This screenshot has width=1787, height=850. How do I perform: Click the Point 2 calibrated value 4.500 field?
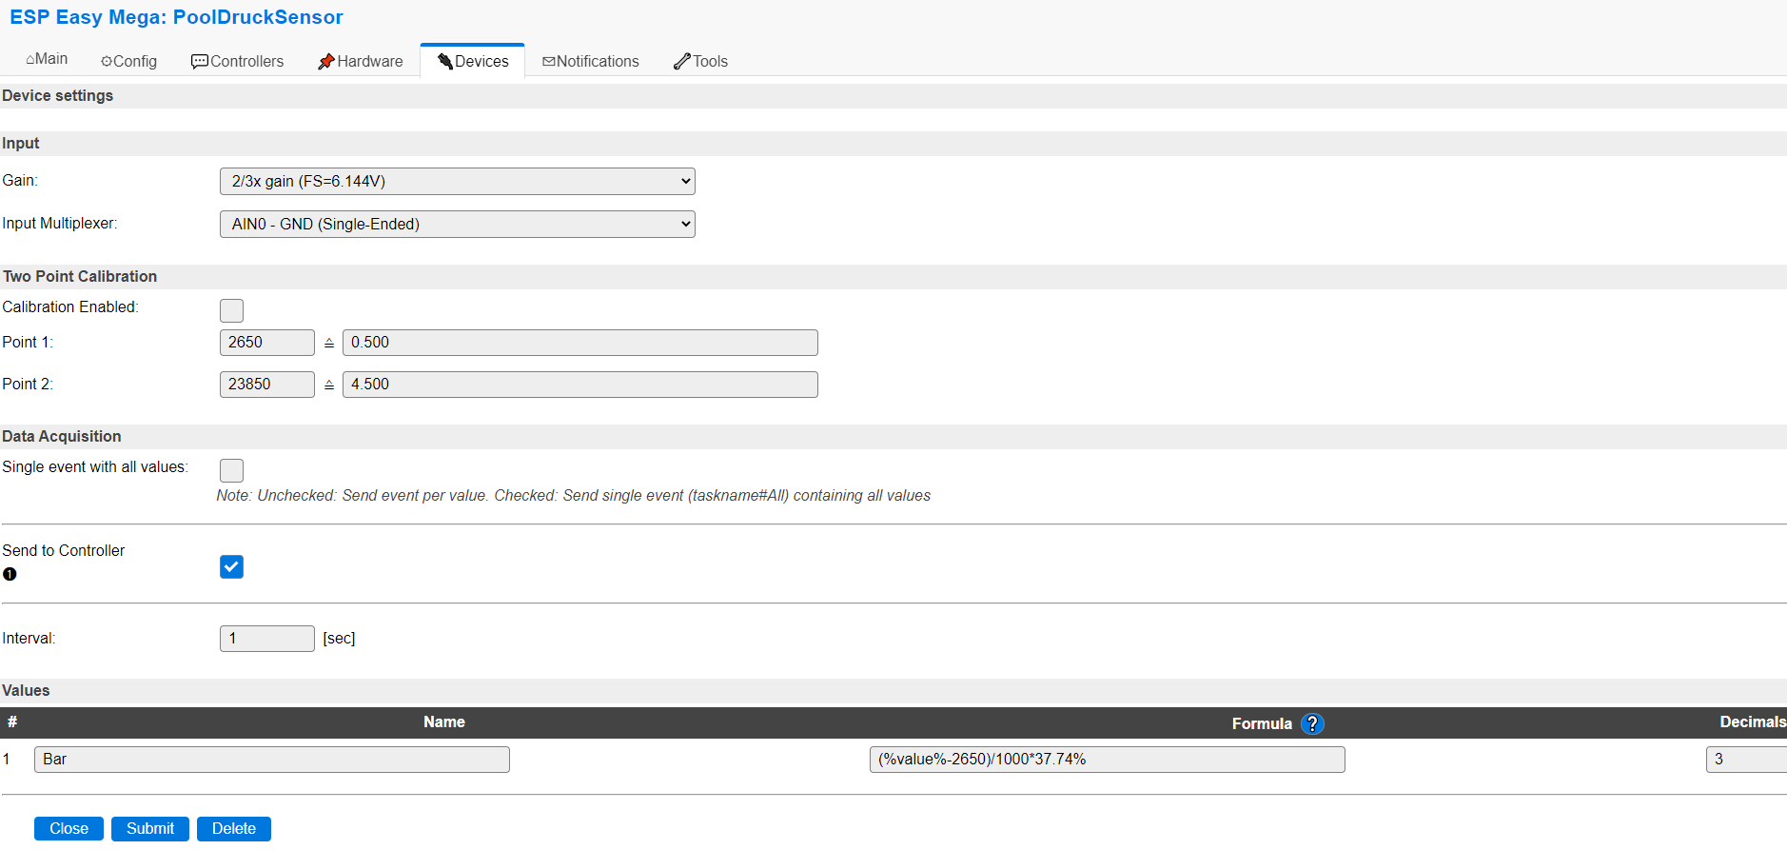tap(579, 385)
